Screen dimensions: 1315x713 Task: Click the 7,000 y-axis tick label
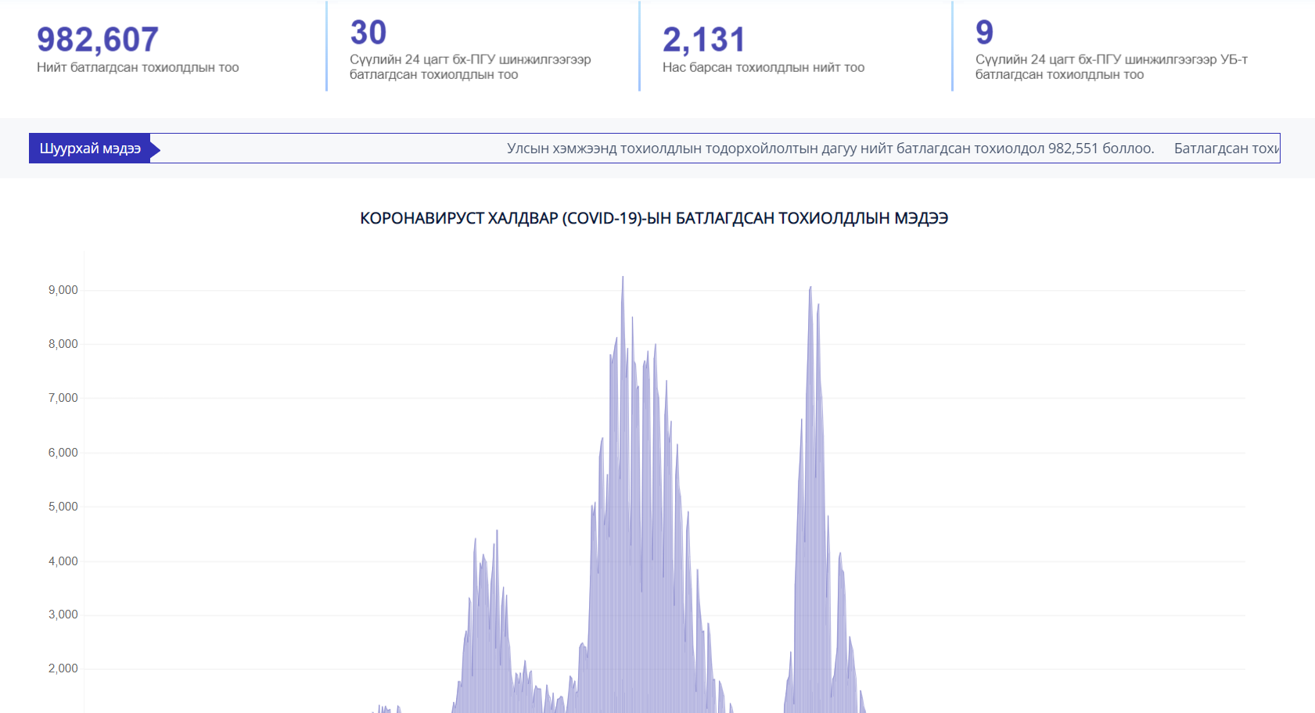pyautogui.click(x=63, y=398)
